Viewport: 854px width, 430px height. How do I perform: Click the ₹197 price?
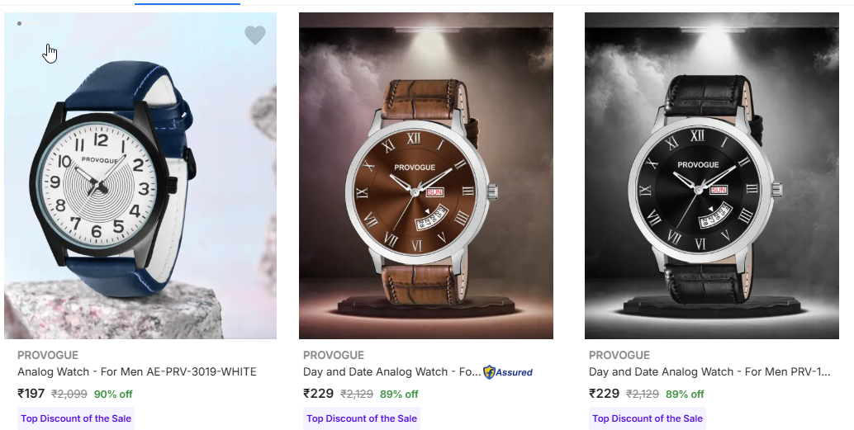pyautogui.click(x=31, y=394)
